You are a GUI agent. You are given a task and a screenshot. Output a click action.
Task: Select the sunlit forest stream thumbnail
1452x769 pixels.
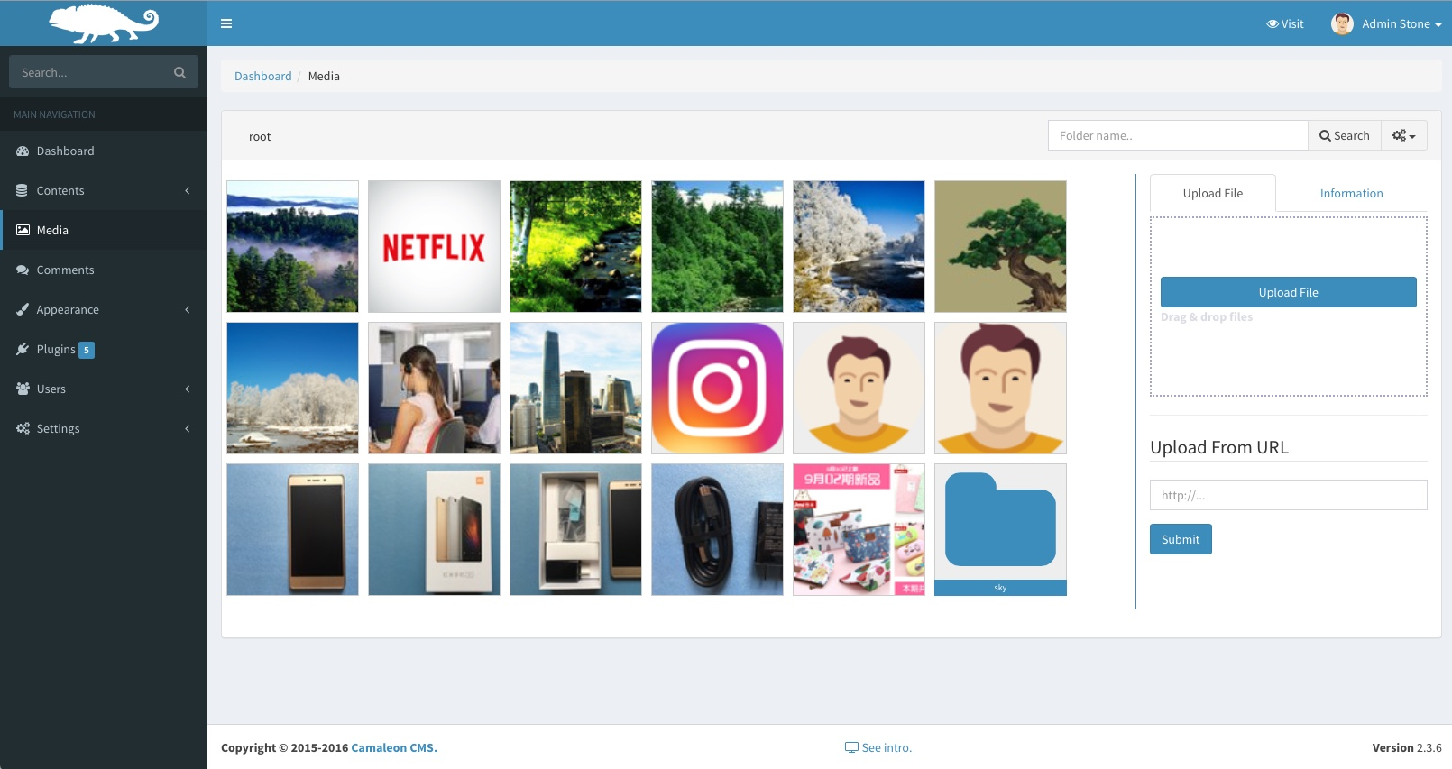(x=575, y=246)
